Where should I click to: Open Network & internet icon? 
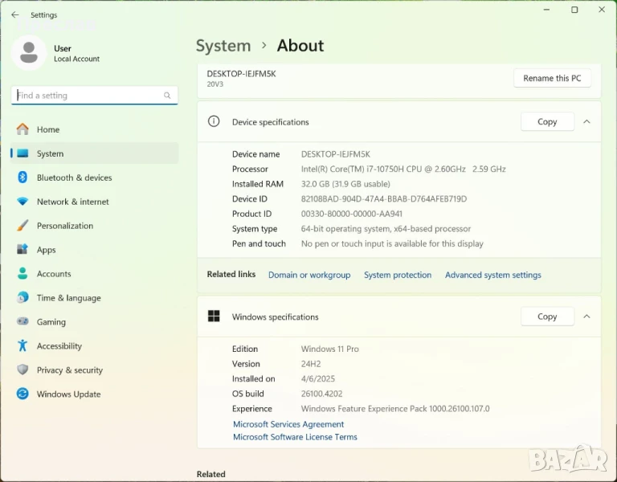coord(22,202)
